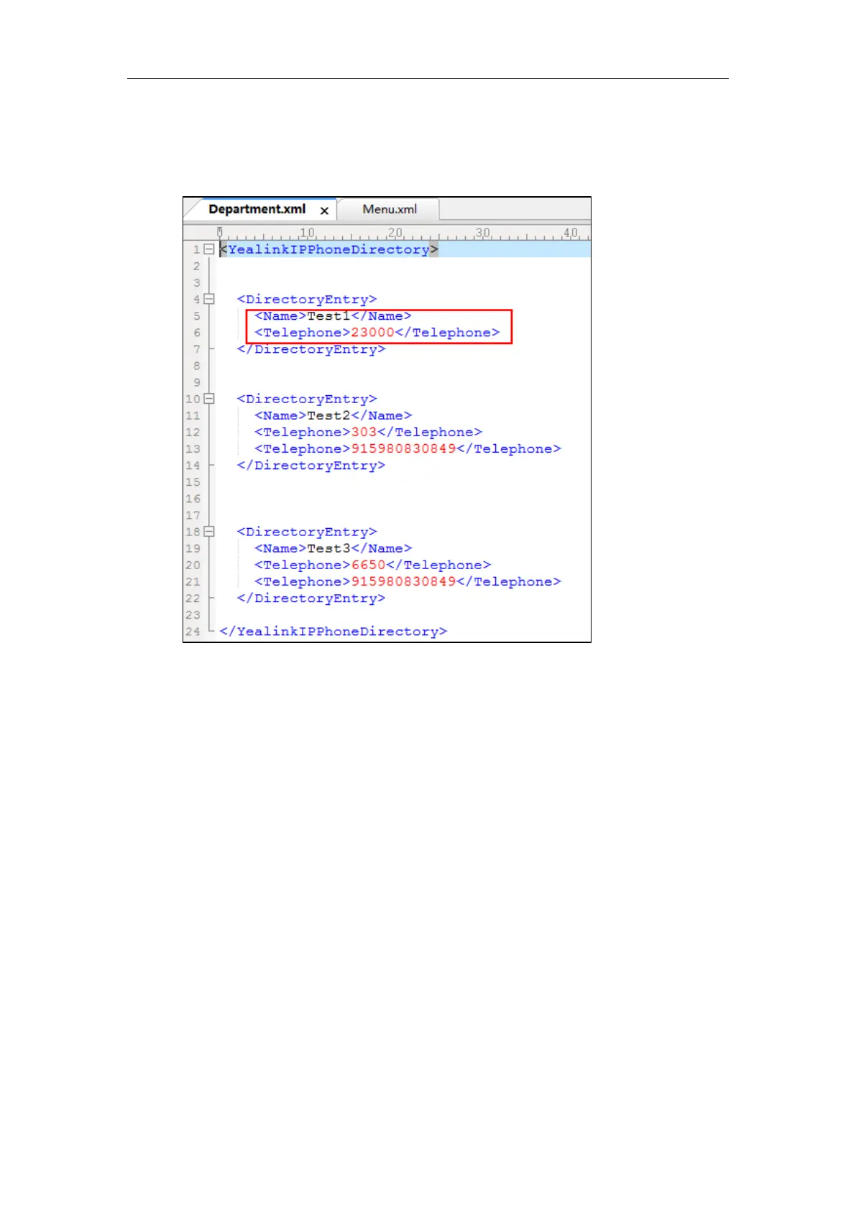
Task: Click the Test2 name line
Action: pos(333,415)
